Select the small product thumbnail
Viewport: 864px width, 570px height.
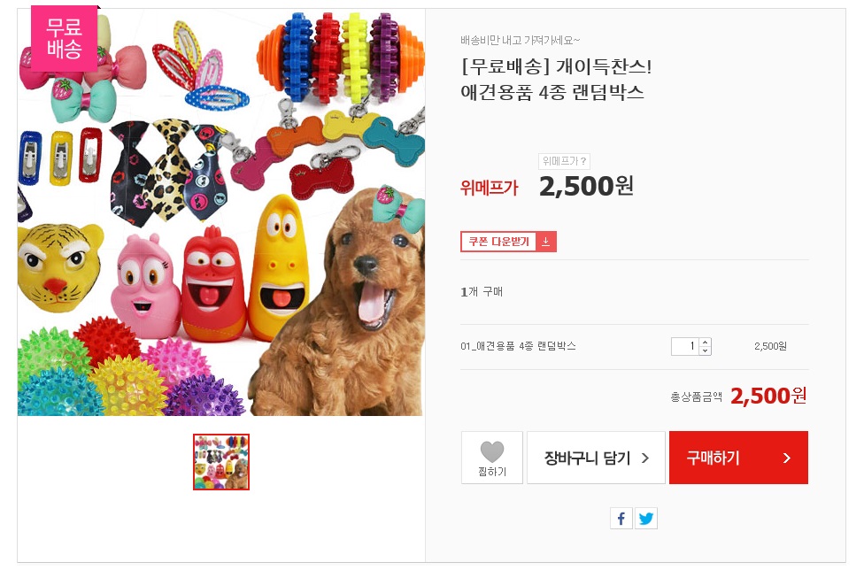pyautogui.click(x=221, y=462)
